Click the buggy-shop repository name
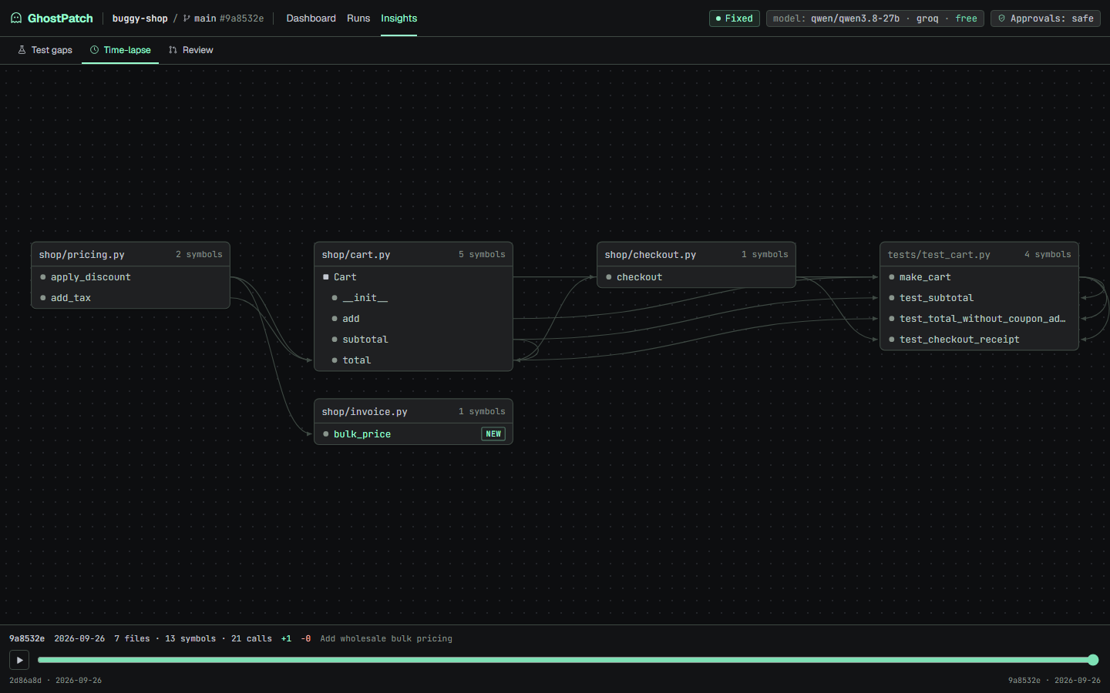 (x=140, y=18)
